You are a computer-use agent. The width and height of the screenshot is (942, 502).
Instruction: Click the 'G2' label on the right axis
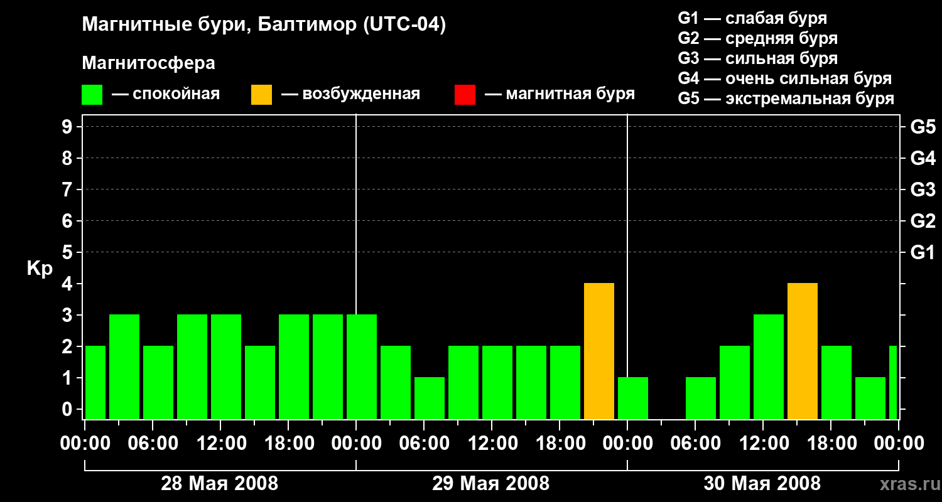tap(923, 221)
